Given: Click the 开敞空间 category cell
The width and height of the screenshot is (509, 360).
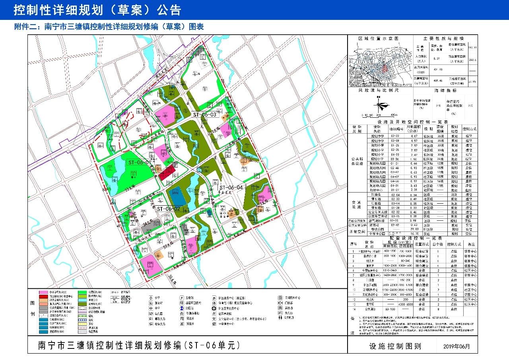Looking at the screenshot, I should (x=357, y=232).
